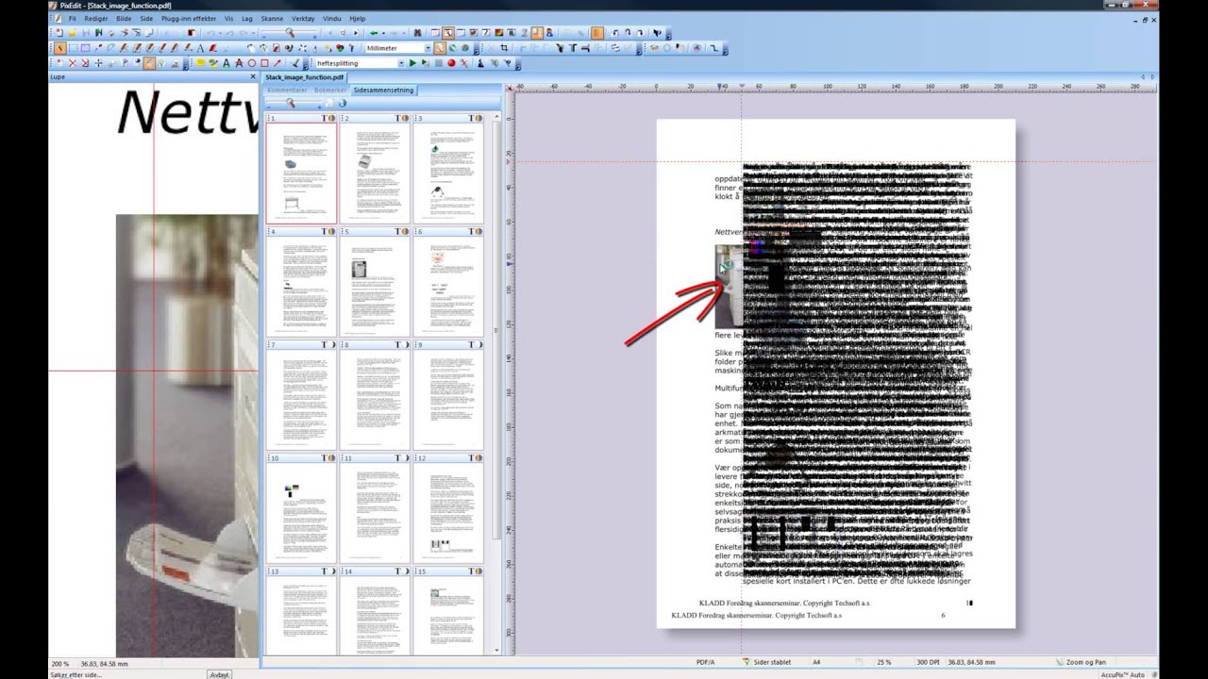Adjust the zoom slider in top toolbar

click(290, 32)
